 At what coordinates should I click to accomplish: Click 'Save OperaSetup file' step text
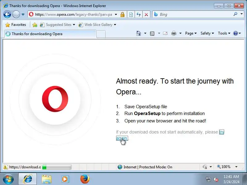(x=146, y=107)
